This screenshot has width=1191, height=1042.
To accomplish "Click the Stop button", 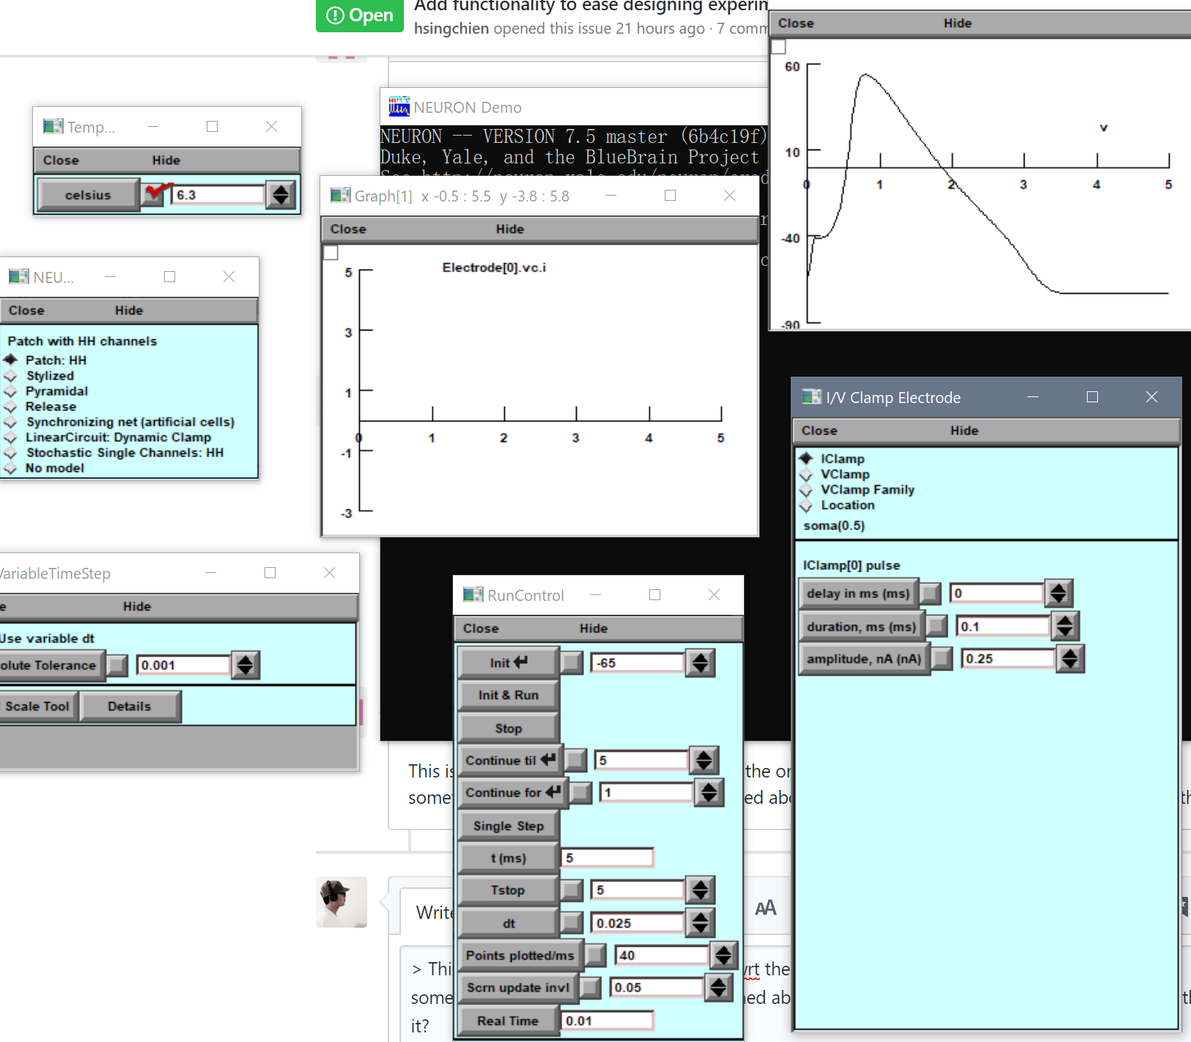I will (509, 728).
